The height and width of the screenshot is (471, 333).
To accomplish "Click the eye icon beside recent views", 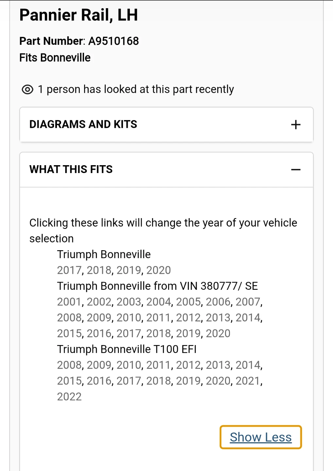I will coord(27,89).
